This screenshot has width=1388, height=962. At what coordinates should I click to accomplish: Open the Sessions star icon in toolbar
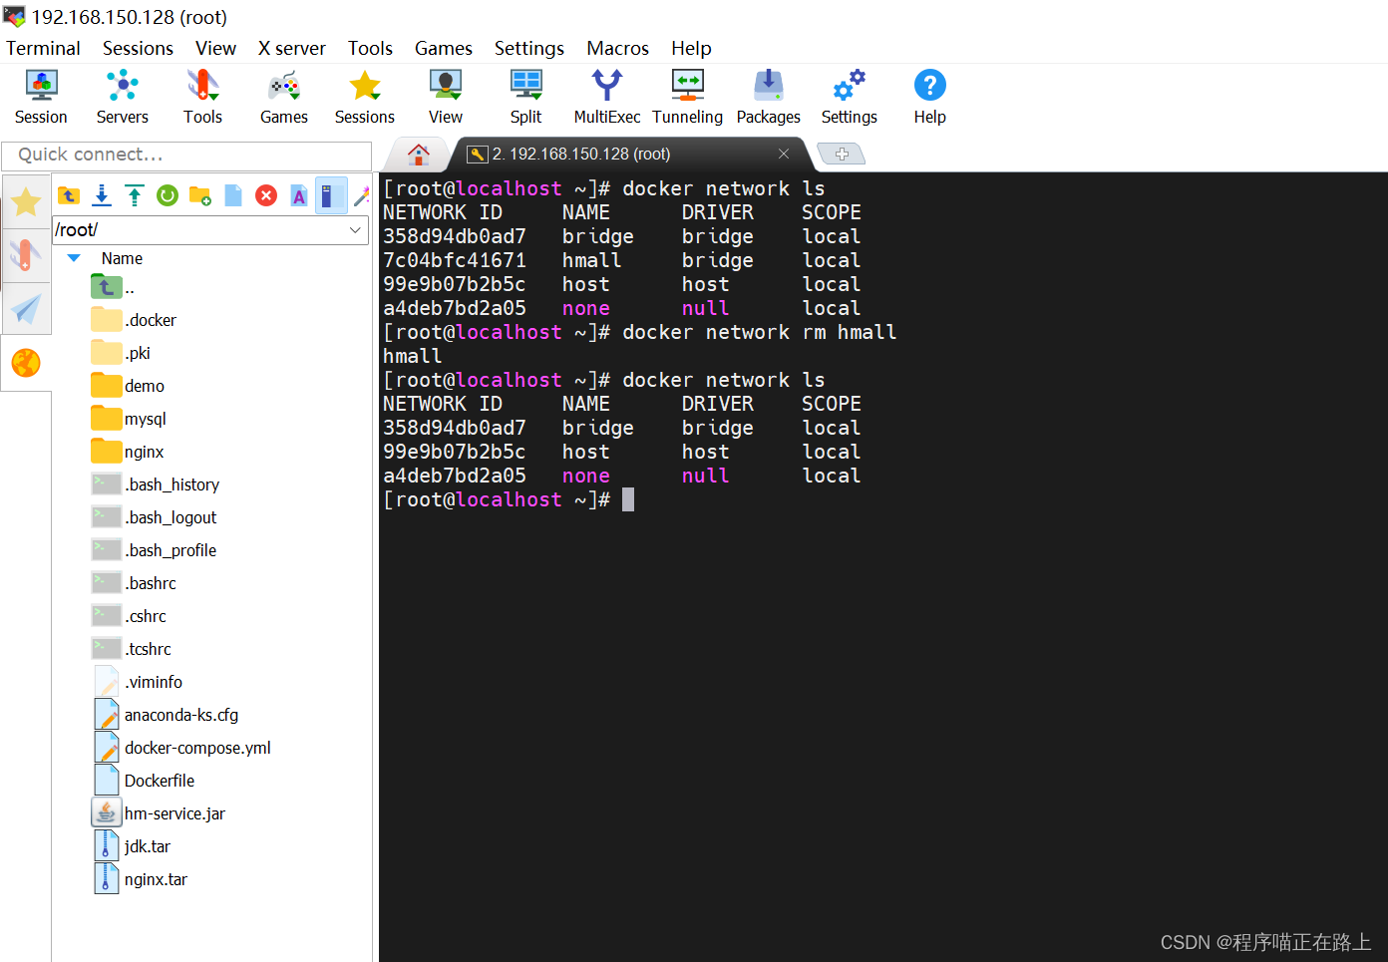pyautogui.click(x=364, y=97)
